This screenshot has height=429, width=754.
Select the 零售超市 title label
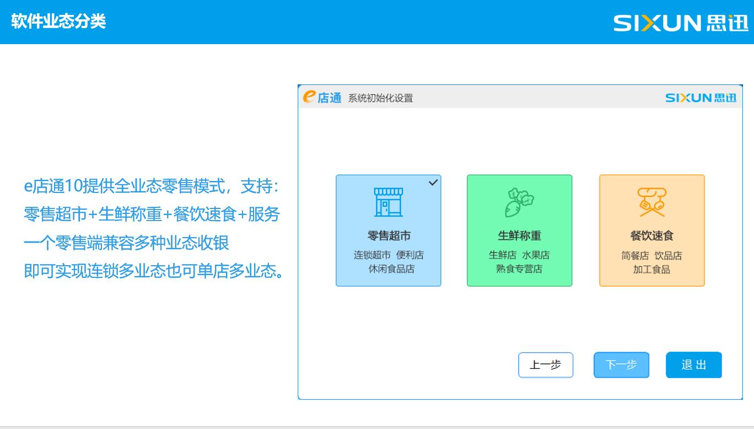click(389, 236)
